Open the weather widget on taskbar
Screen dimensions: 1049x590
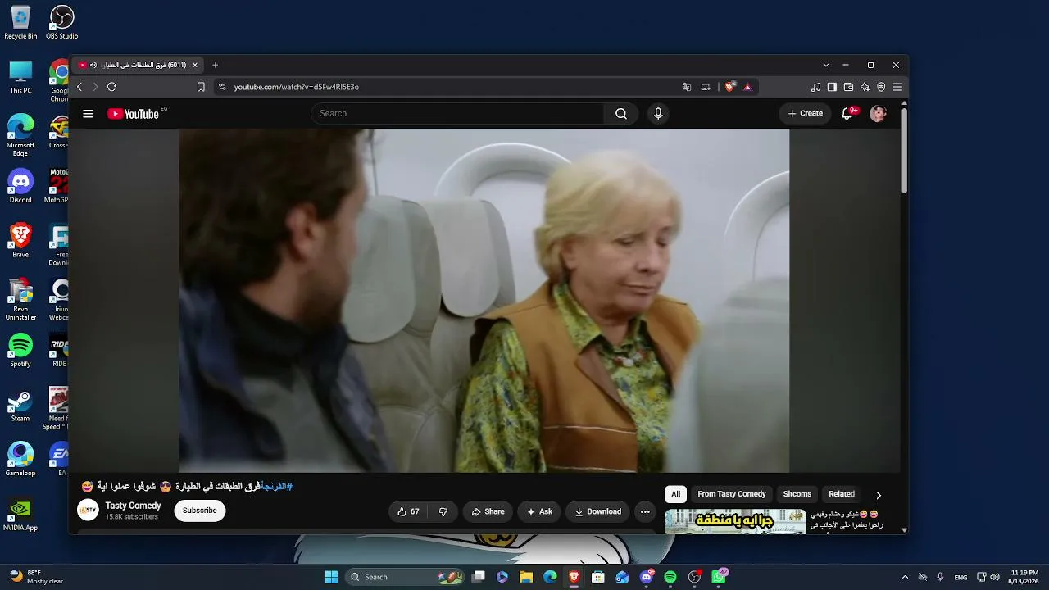point(37,577)
